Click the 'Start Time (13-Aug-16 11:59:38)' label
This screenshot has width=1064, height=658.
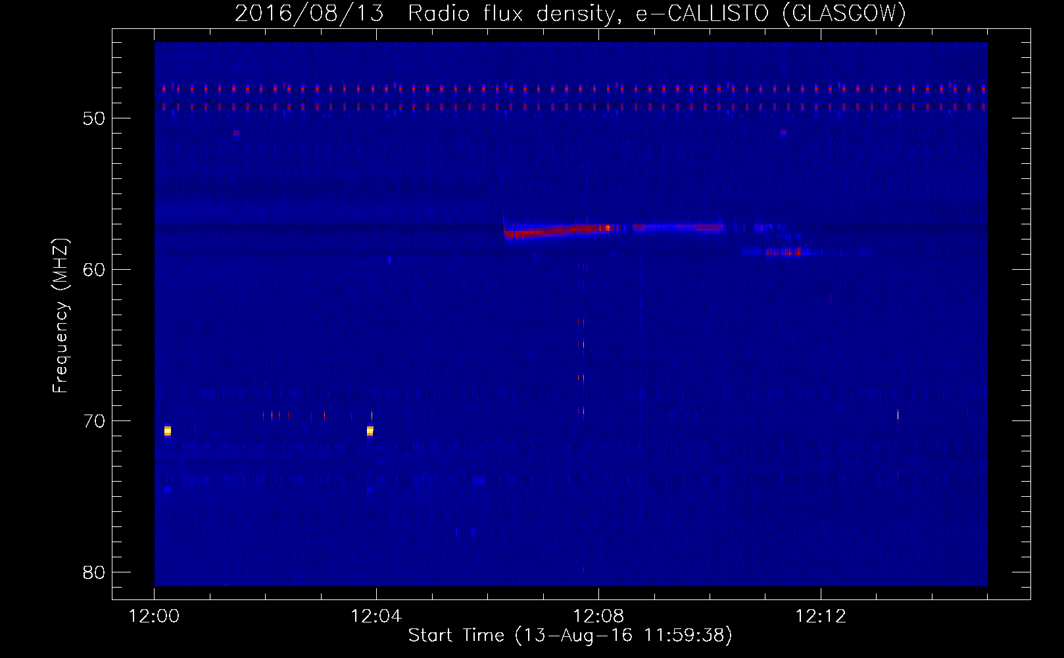coord(570,636)
